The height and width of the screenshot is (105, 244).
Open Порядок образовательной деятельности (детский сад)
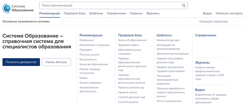click(132, 64)
